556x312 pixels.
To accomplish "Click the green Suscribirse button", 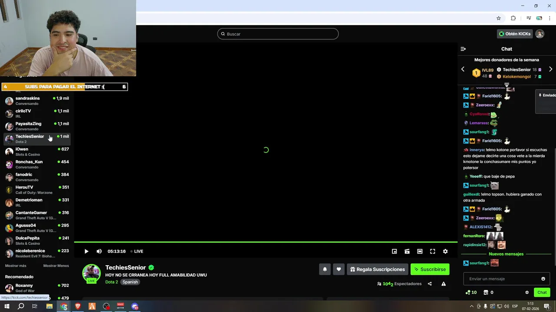I will pos(430,269).
